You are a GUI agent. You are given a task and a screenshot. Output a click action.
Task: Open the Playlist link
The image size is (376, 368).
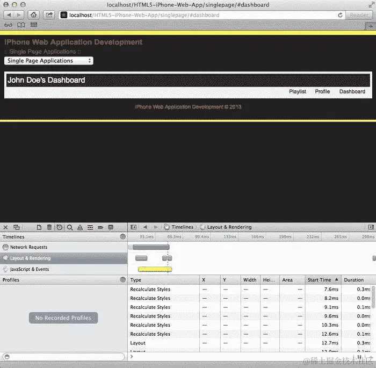[298, 91]
